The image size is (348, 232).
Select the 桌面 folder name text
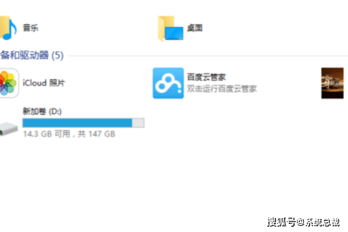(195, 28)
